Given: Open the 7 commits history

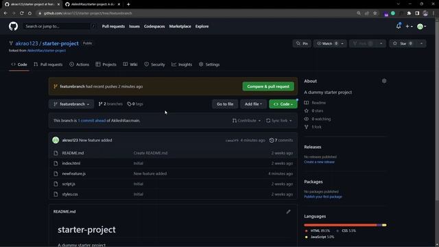Looking at the screenshot, I should point(281,140).
